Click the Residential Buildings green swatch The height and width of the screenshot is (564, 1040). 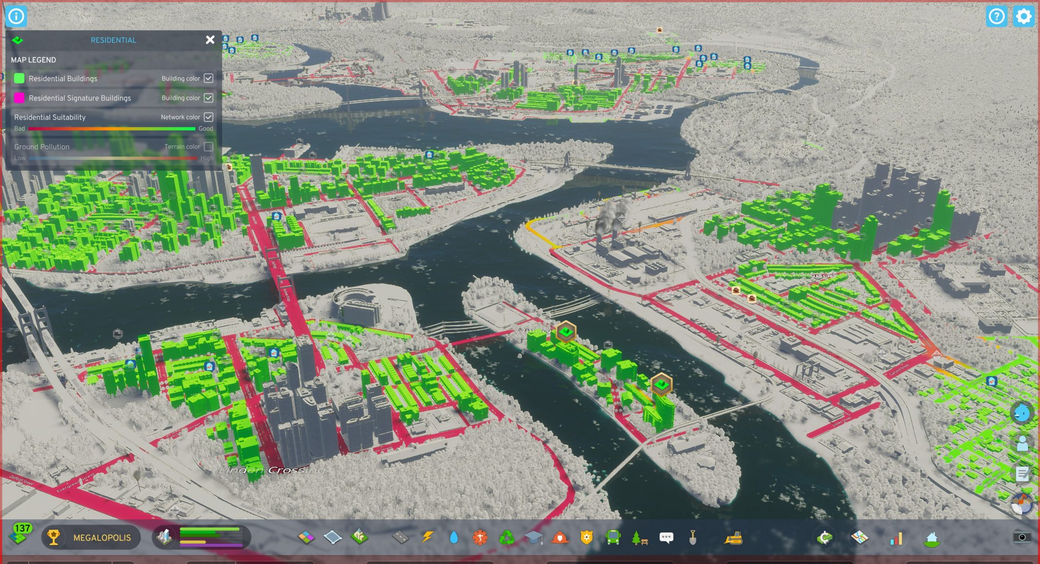click(19, 78)
